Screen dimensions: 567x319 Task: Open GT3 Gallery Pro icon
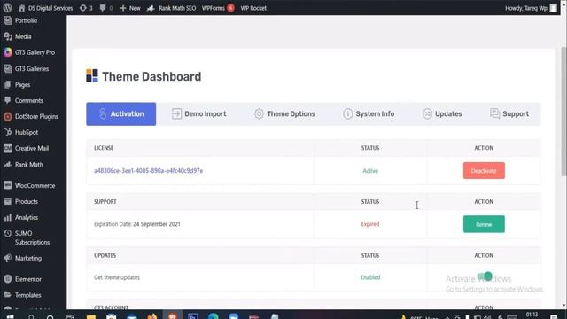point(8,52)
